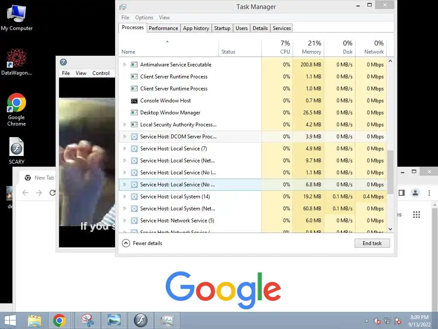This screenshot has width=438, height=329.
Task: Open Snipping Tool from the taskbar
Action: pyautogui.click(x=88, y=320)
